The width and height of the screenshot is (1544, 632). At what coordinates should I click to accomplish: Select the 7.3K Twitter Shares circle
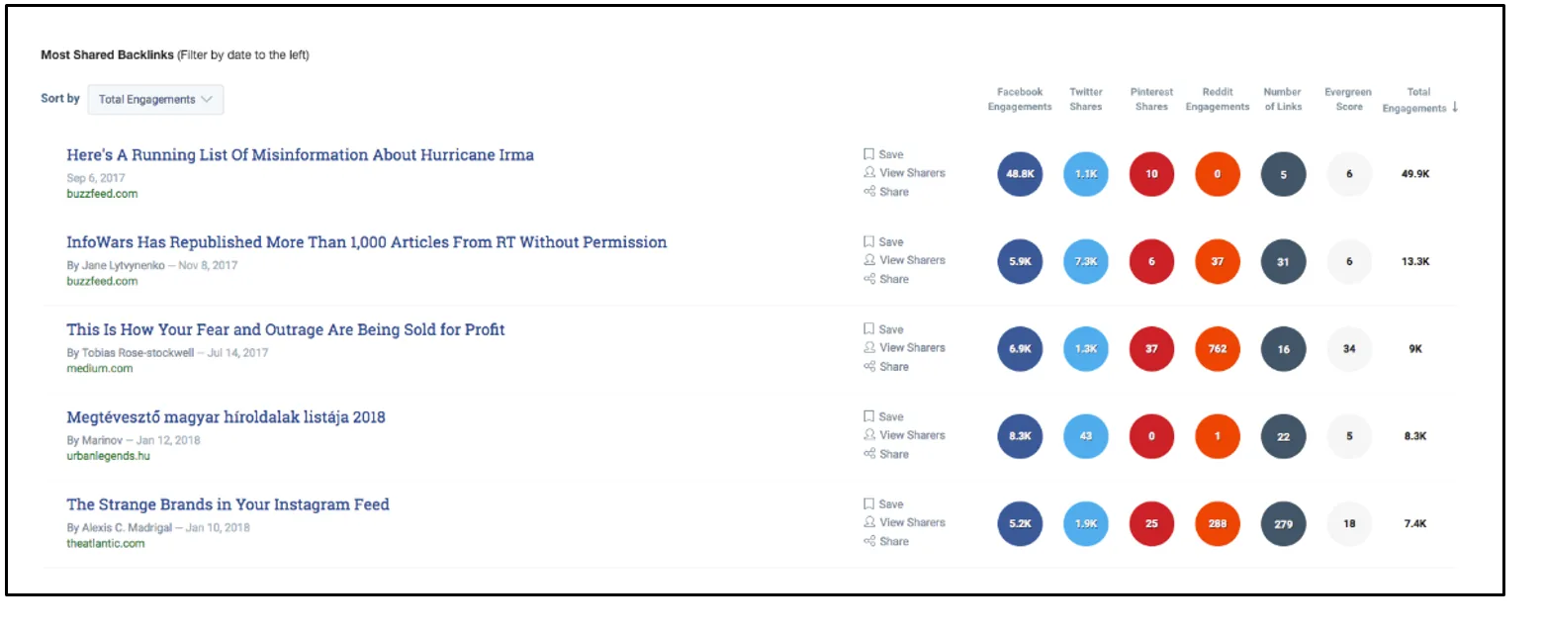[1085, 261]
